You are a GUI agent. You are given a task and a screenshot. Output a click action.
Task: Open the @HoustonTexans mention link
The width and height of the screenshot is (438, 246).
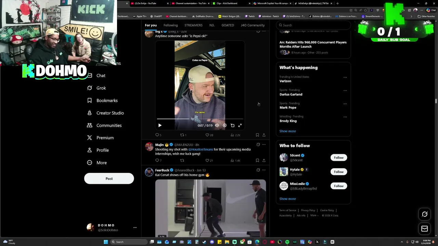tap(201, 149)
